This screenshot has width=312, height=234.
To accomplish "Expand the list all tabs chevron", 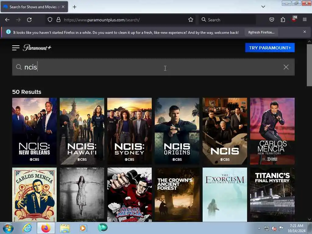I will (x=263, y=7).
